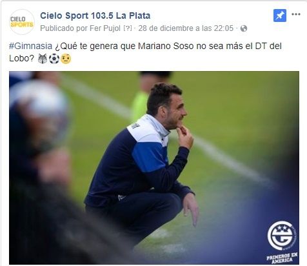The image size is (307, 266).
Task: Click the wolf emoji in the post
Action: (43, 59)
